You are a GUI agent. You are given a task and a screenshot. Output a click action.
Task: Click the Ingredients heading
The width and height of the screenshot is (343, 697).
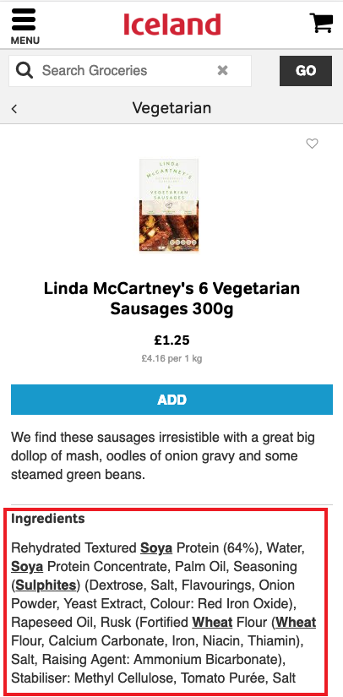click(x=48, y=518)
